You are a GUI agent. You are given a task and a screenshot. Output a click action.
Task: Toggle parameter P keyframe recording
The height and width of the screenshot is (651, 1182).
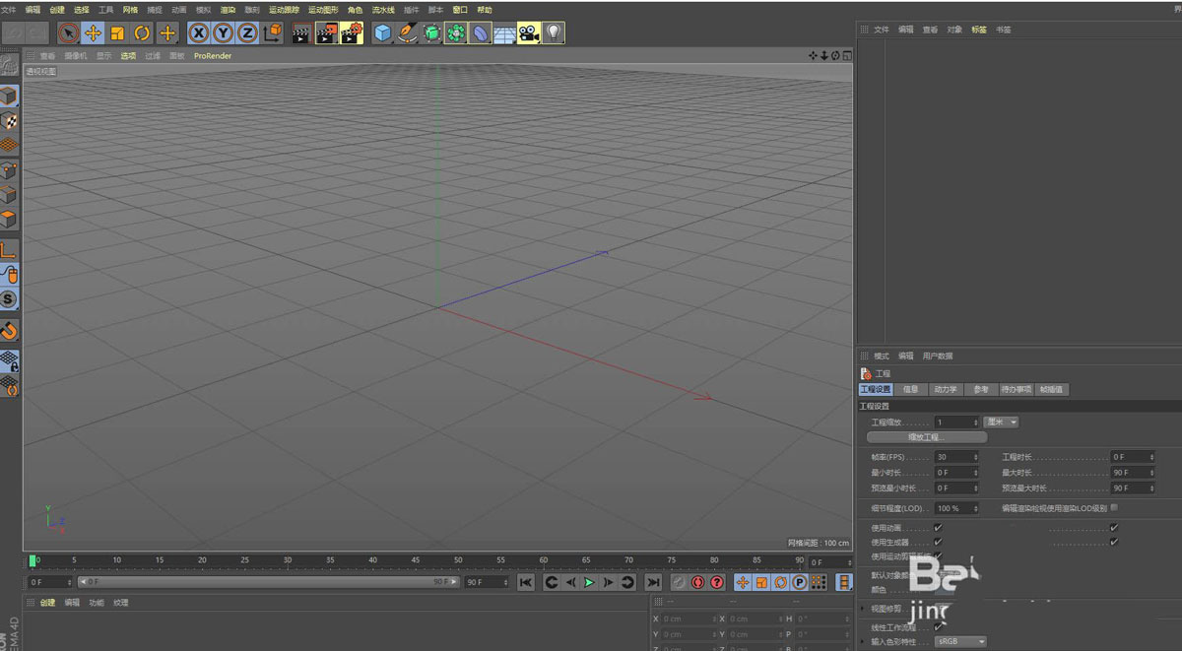click(x=799, y=583)
